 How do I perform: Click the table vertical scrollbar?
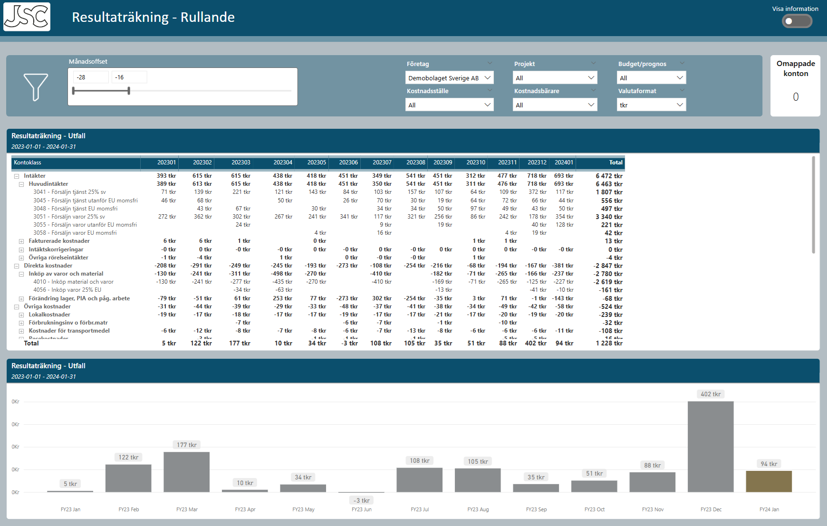tap(813, 205)
